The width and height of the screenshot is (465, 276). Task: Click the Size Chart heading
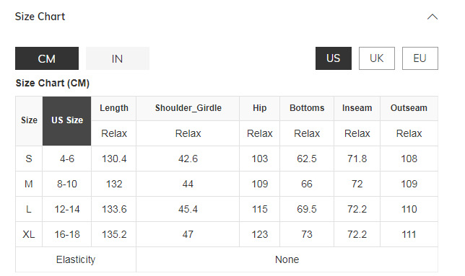[40, 17]
